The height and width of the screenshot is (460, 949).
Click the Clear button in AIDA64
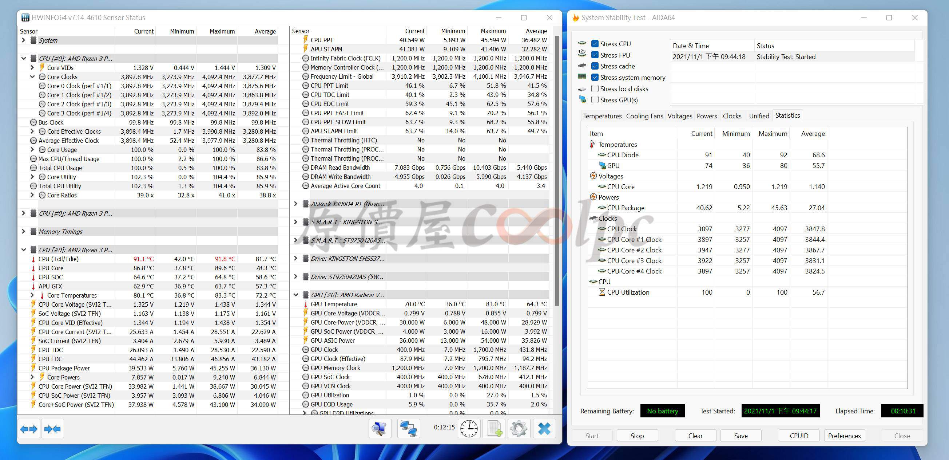(695, 436)
